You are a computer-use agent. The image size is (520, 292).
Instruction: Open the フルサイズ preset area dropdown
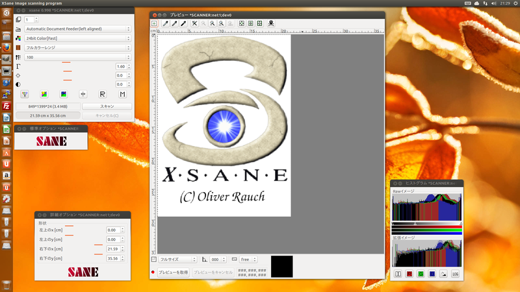point(177,259)
